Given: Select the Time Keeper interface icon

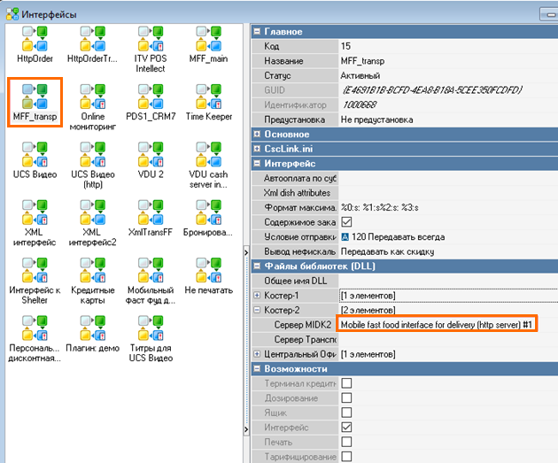Looking at the screenshot, I should [x=208, y=100].
